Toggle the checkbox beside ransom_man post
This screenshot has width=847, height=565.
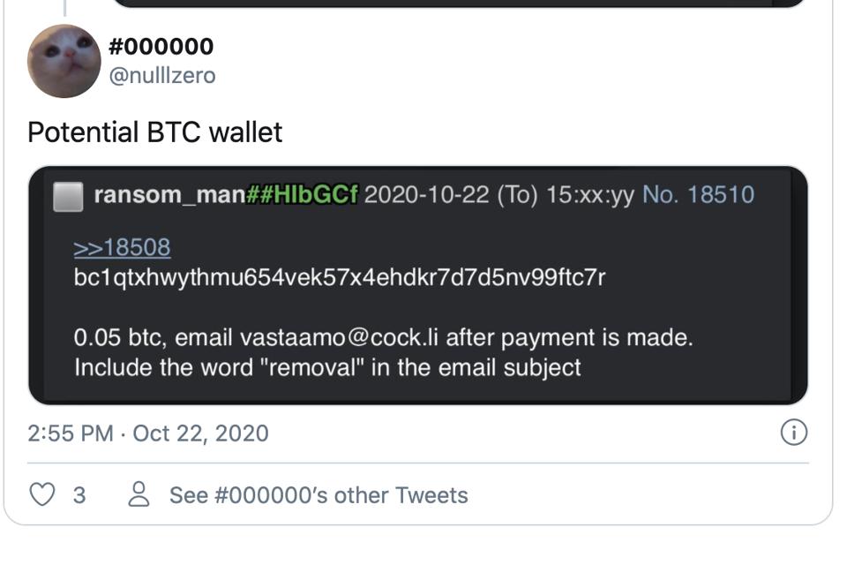point(68,197)
